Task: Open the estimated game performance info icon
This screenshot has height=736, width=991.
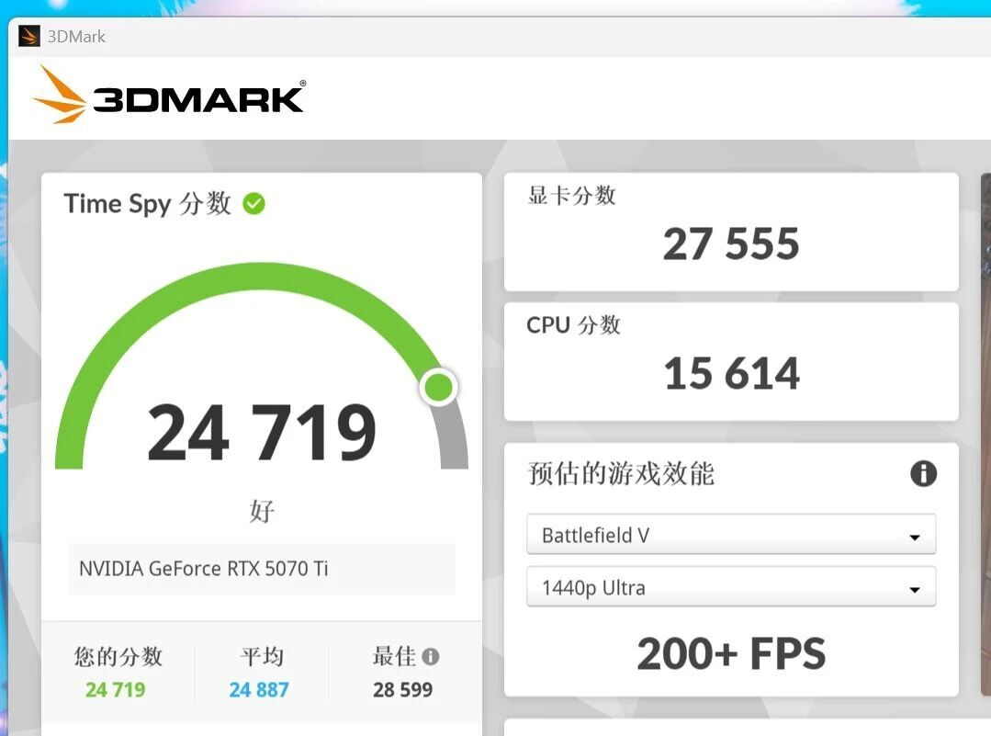Action: [x=923, y=473]
